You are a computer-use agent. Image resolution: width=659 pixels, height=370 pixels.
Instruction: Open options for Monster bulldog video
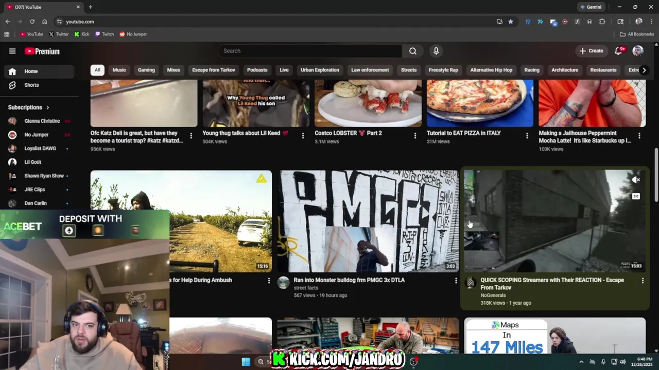point(456,281)
